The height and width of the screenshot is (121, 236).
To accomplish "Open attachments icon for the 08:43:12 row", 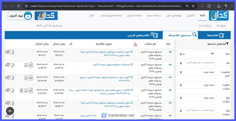I will tap(12, 65).
